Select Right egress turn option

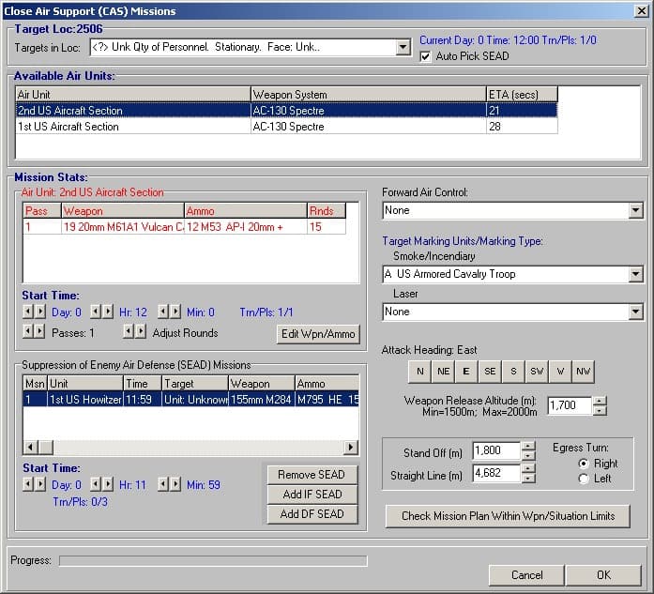[x=584, y=464]
